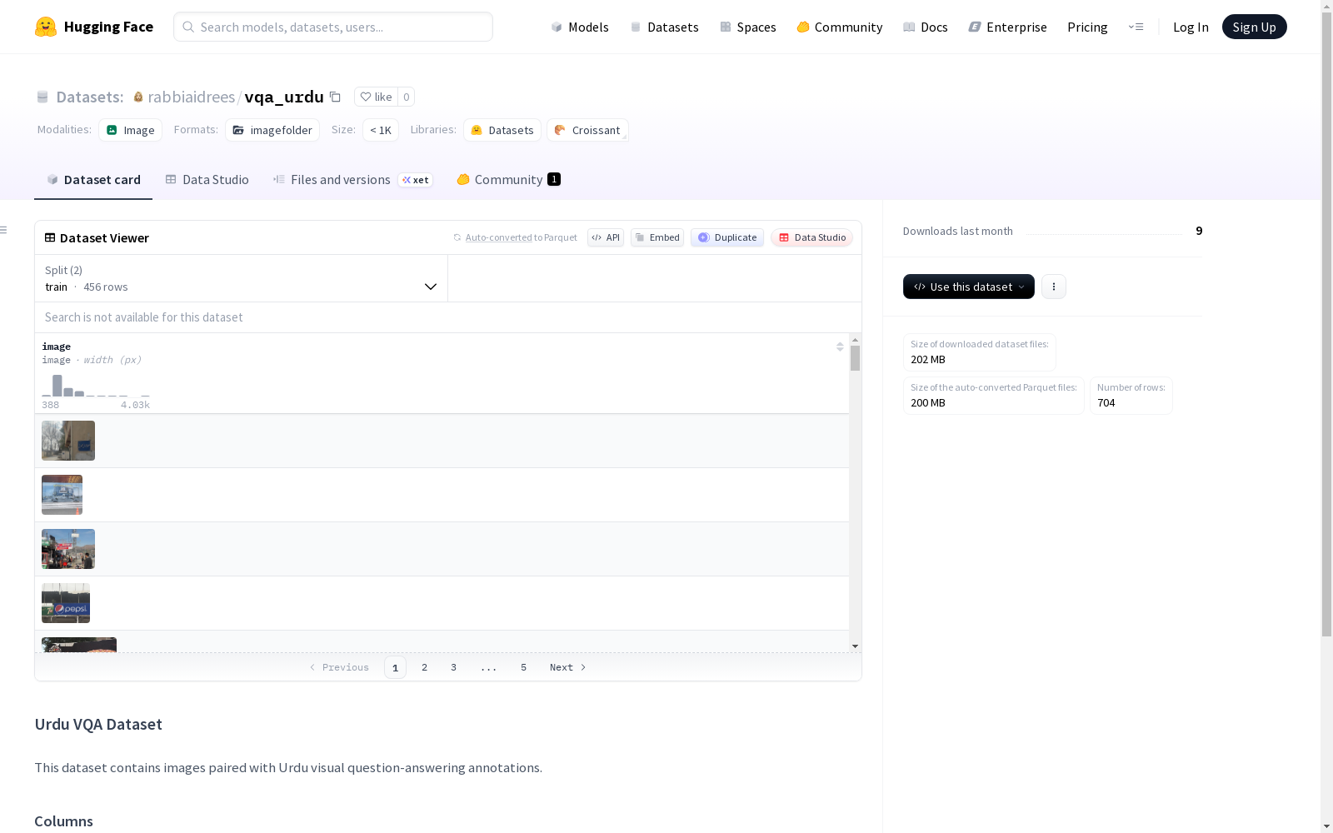1333x833 pixels.
Task: Click the Hugging Face logo emoji
Action: pyautogui.click(x=46, y=27)
